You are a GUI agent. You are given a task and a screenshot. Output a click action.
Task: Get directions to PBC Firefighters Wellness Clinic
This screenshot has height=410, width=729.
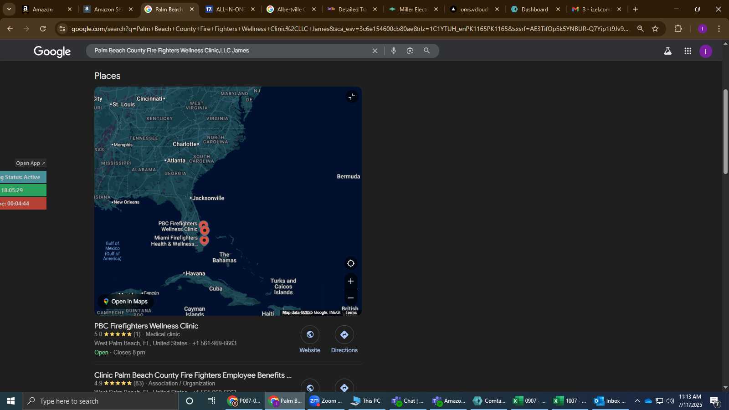[x=344, y=339]
